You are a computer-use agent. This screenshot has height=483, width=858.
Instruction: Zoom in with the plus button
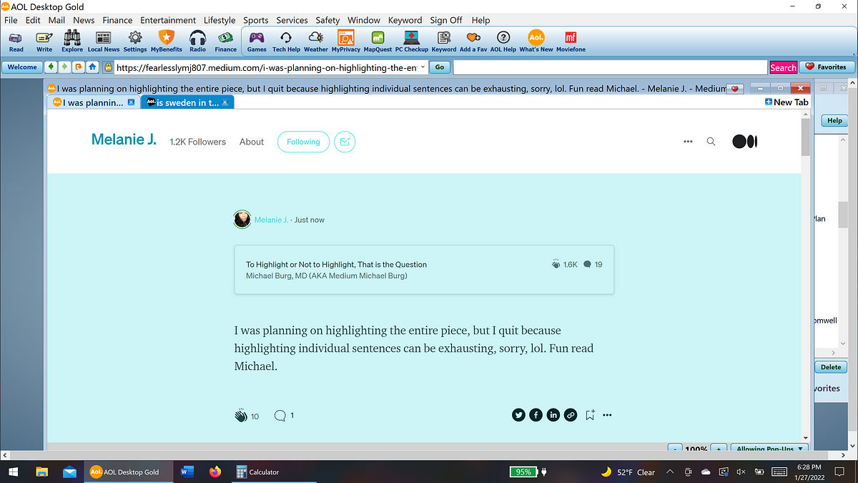[x=720, y=449]
